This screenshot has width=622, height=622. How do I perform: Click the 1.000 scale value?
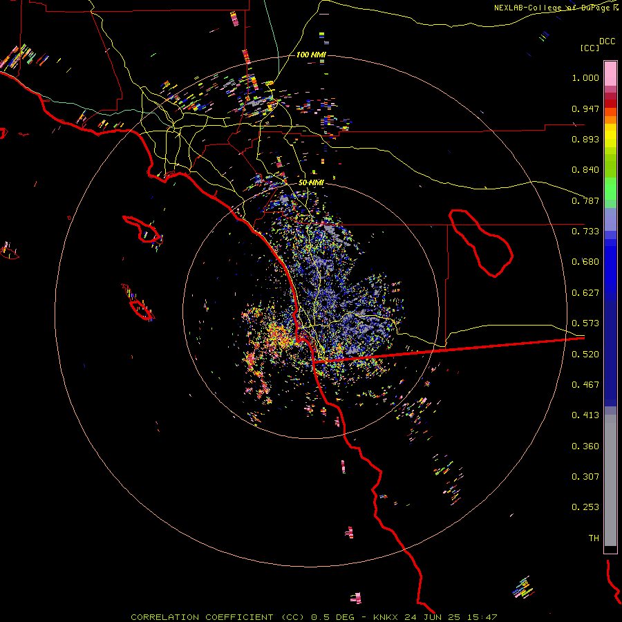[585, 77]
